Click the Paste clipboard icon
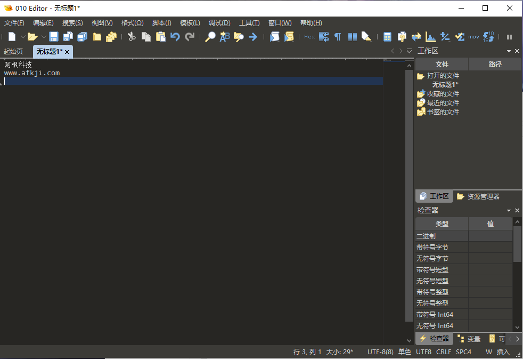 coord(161,37)
